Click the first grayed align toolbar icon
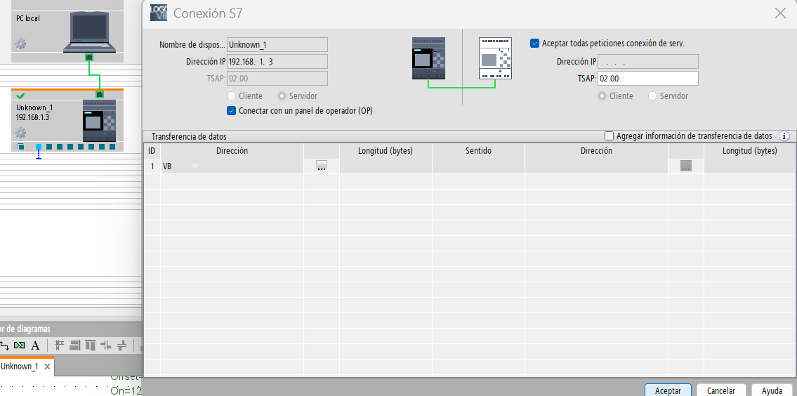The image size is (797, 396). tap(60, 345)
